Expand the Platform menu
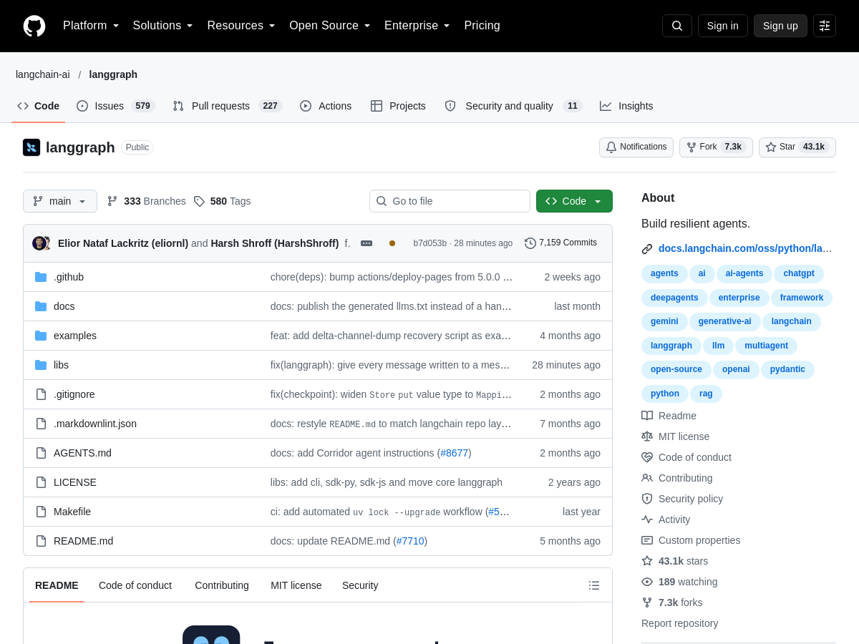859x644 pixels. 91,26
